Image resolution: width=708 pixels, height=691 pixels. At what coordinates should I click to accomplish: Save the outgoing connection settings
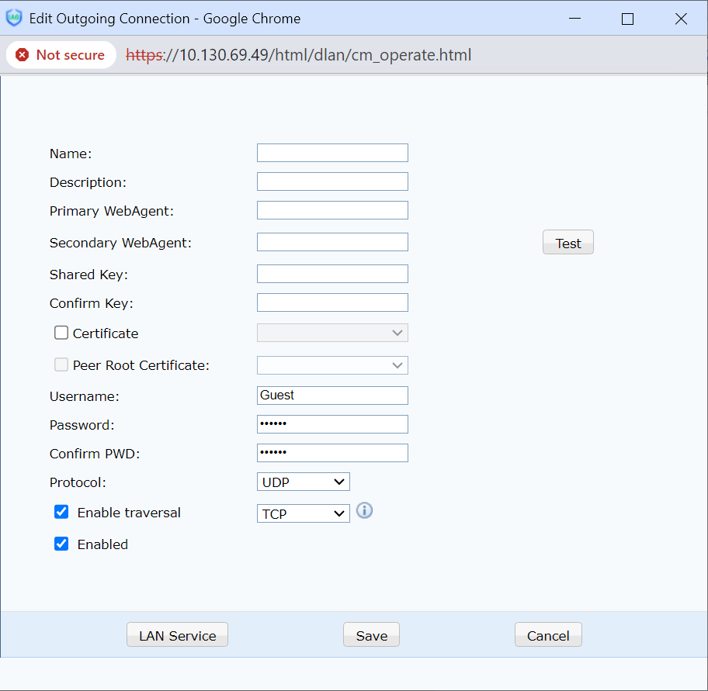(x=371, y=635)
